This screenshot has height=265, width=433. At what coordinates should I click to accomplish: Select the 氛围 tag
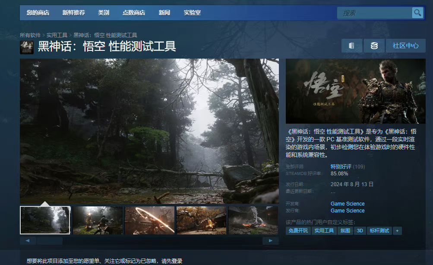[x=345, y=231]
